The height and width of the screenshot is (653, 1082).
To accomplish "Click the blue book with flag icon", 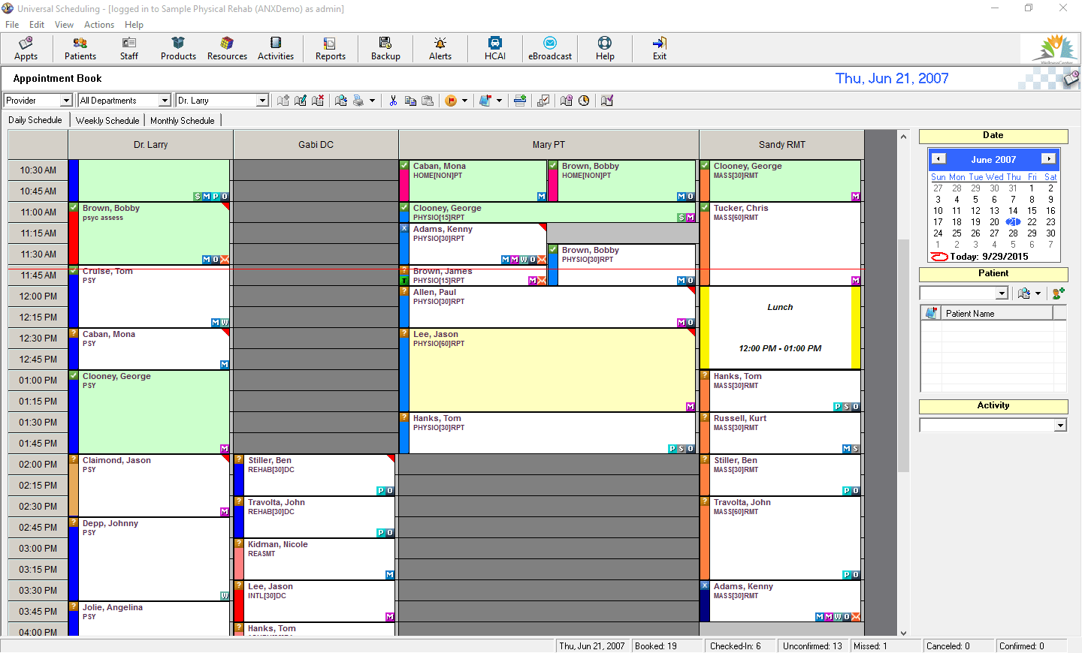I will [x=485, y=101].
